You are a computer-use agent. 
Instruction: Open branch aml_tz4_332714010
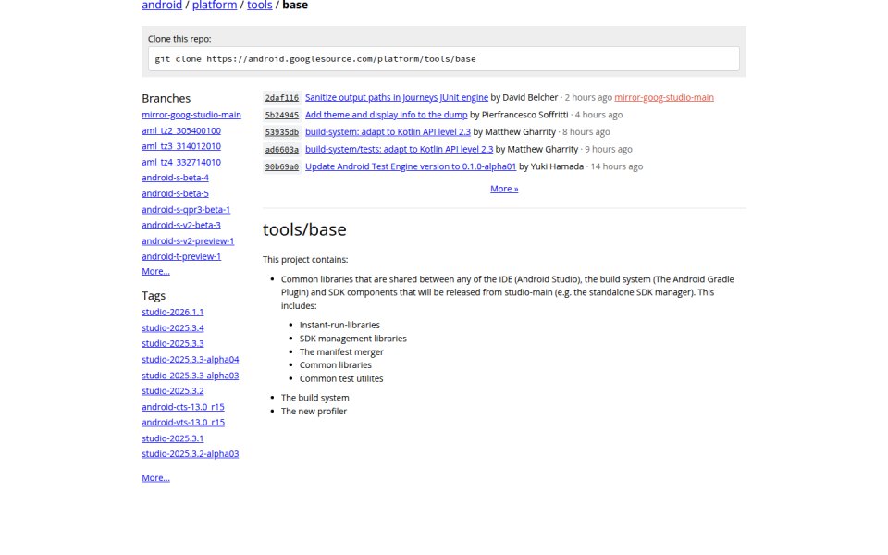coord(181,162)
